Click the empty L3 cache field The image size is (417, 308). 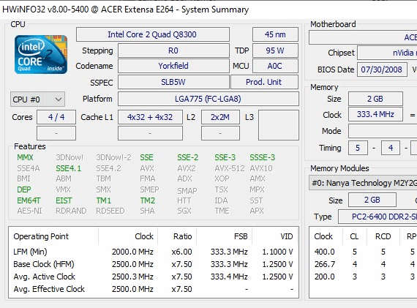point(279,125)
